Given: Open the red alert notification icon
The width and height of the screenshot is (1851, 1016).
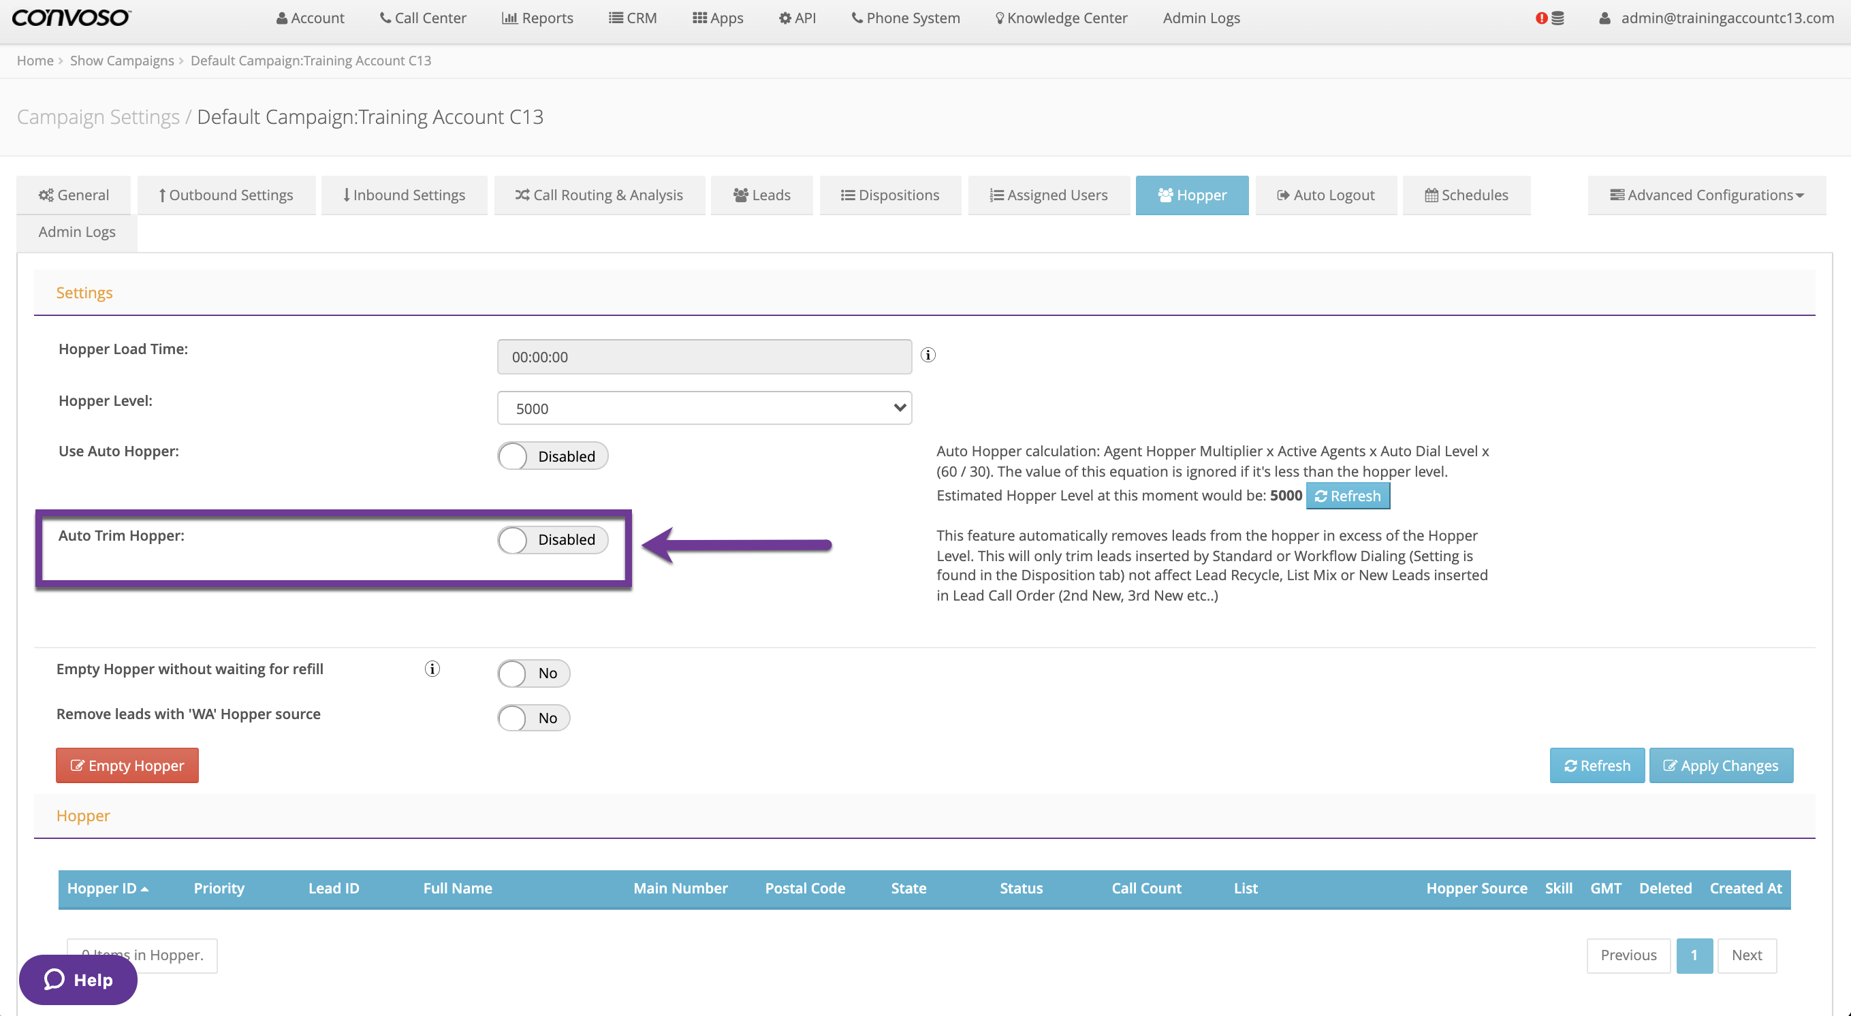Looking at the screenshot, I should coord(1541,18).
